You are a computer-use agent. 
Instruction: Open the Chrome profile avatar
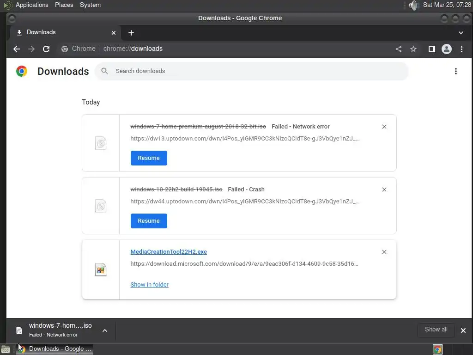(x=447, y=49)
